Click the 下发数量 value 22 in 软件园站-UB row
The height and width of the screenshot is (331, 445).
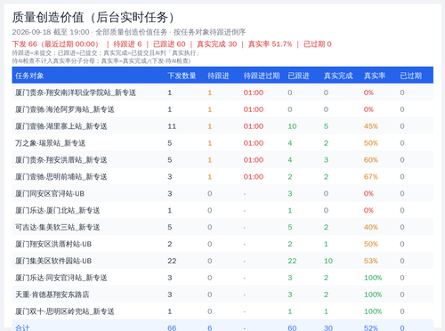tap(172, 261)
